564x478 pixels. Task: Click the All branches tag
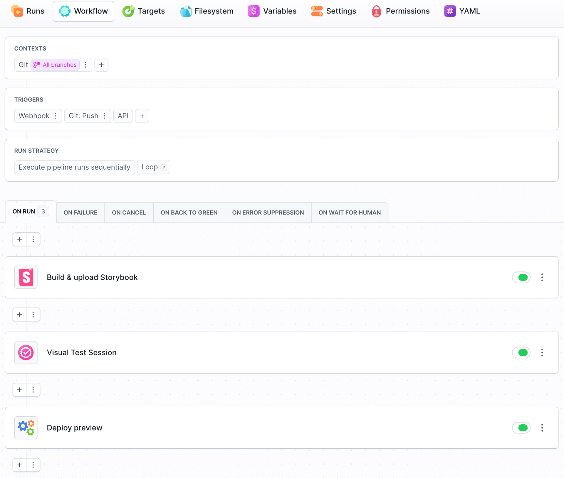click(55, 65)
